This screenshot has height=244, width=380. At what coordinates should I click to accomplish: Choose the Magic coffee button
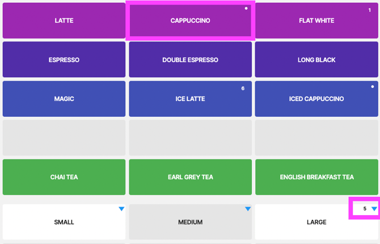tap(64, 99)
